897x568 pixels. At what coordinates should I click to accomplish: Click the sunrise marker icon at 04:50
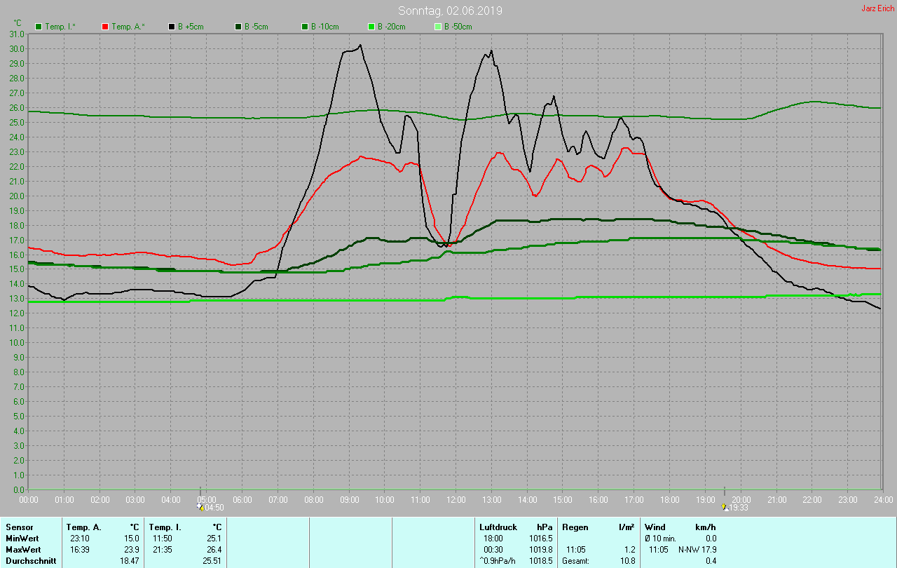(200, 507)
